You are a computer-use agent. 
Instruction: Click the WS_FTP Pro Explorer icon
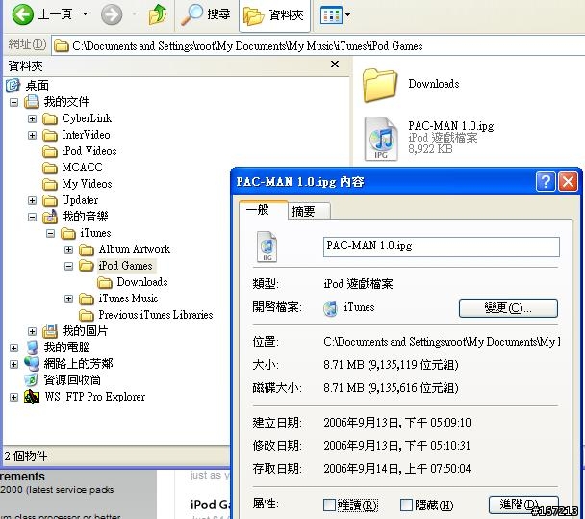pos(32,397)
